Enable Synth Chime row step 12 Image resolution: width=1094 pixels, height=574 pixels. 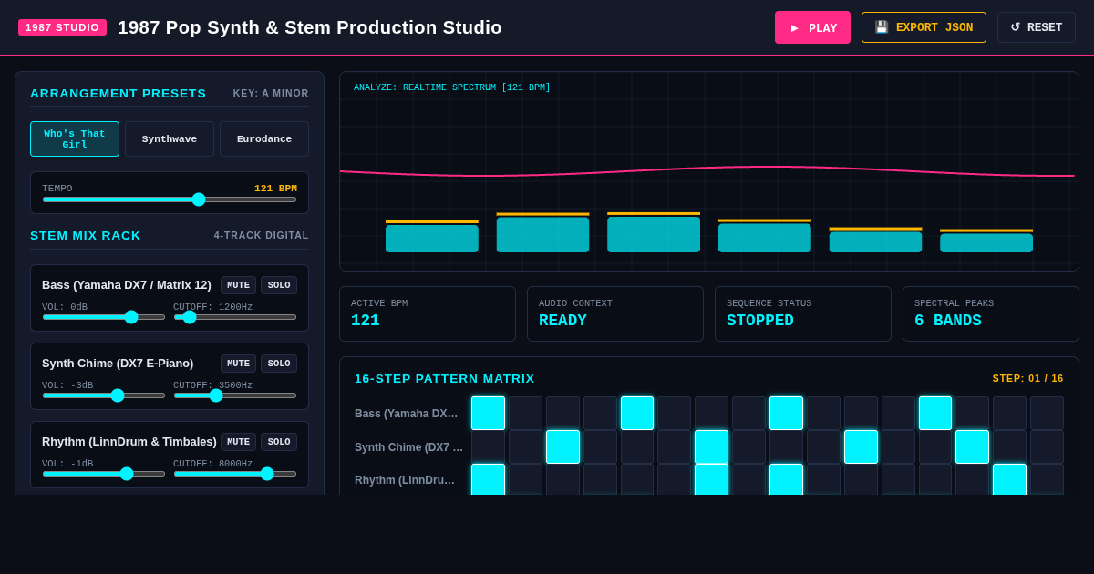898,446
